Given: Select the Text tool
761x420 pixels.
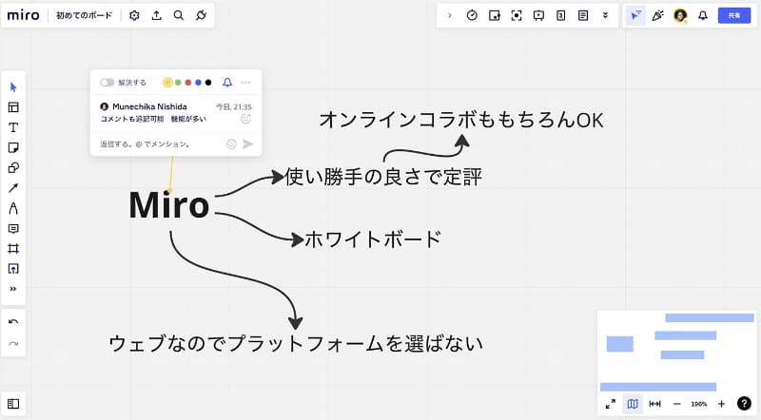Looking at the screenshot, I should tap(13, 127).
